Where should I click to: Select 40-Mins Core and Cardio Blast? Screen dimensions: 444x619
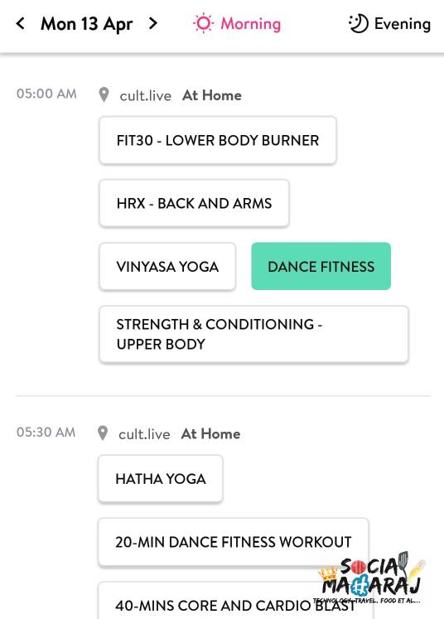[235, 602]
